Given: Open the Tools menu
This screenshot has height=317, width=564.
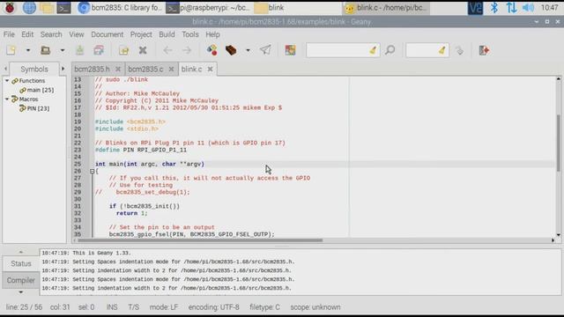Looking at the screenshot, I should [x=190, y=34].
